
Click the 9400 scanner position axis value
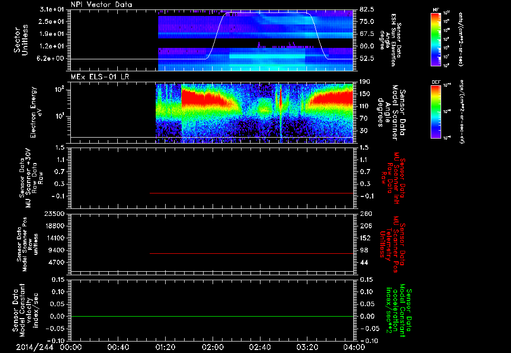(56, 250)
